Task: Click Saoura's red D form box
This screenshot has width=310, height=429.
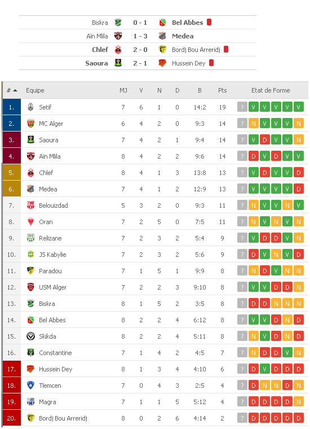Action: pyautogui.click(x=265, y=140)
